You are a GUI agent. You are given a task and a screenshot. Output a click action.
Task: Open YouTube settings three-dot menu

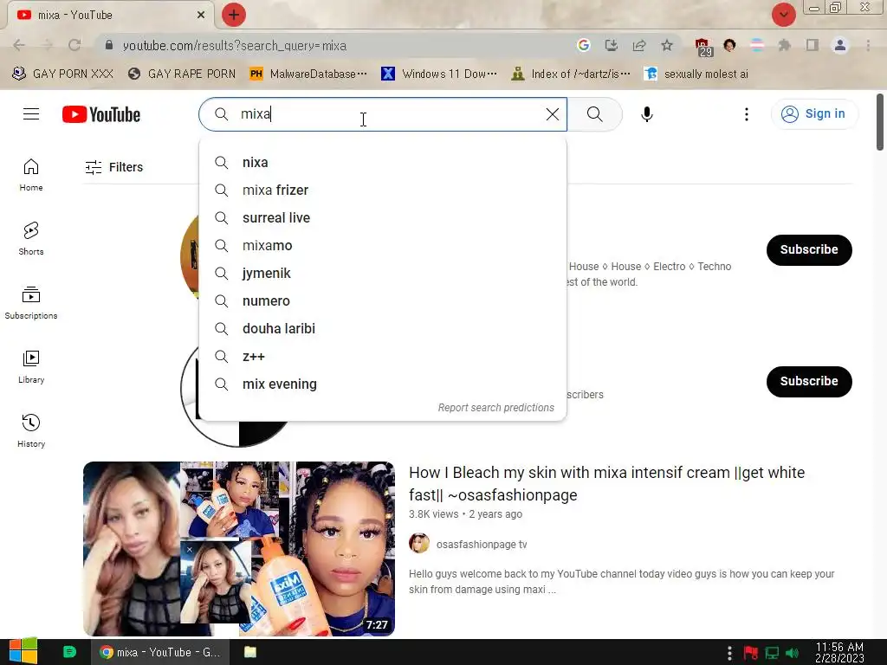[746, 114]
